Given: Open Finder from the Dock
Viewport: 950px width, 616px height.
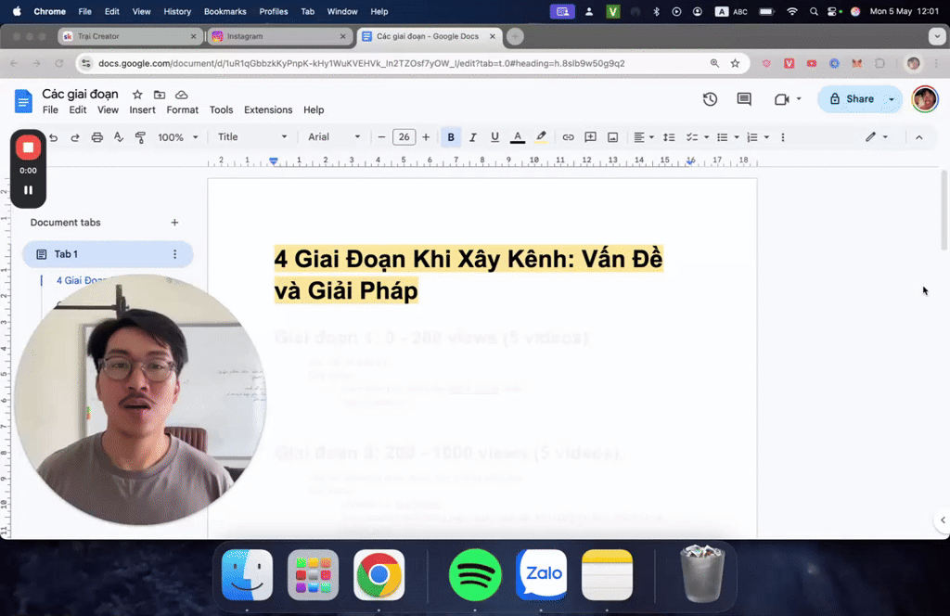Looking at the screenshot, I should pyautogui.click(x=247, y=575).
